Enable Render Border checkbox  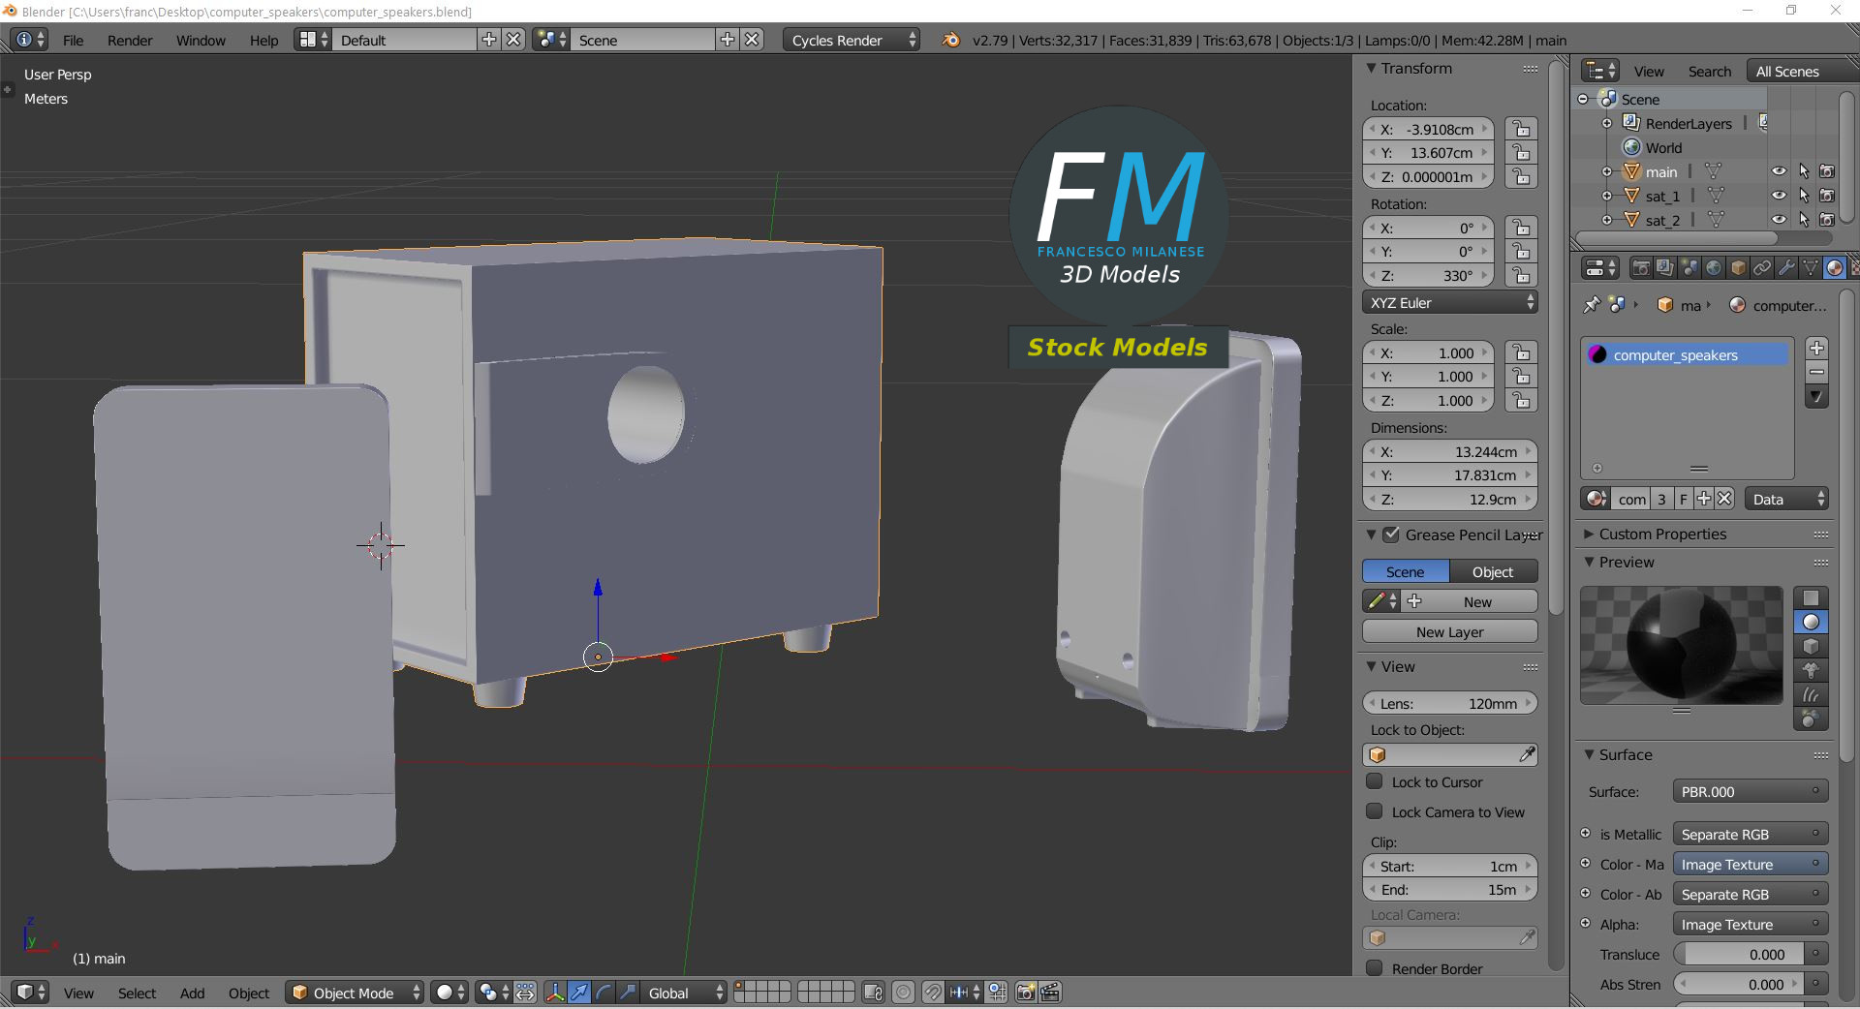[1374, 968]
